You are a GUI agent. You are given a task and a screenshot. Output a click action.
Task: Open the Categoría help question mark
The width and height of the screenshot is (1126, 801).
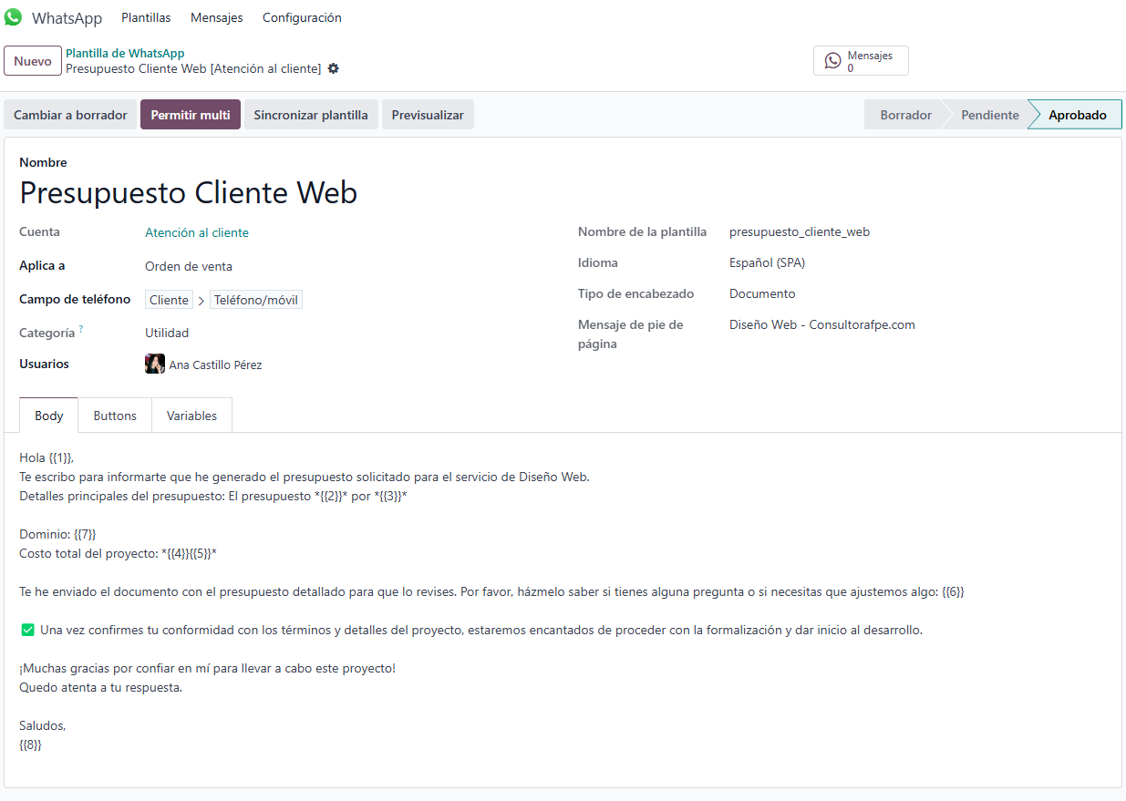point(81,329)
